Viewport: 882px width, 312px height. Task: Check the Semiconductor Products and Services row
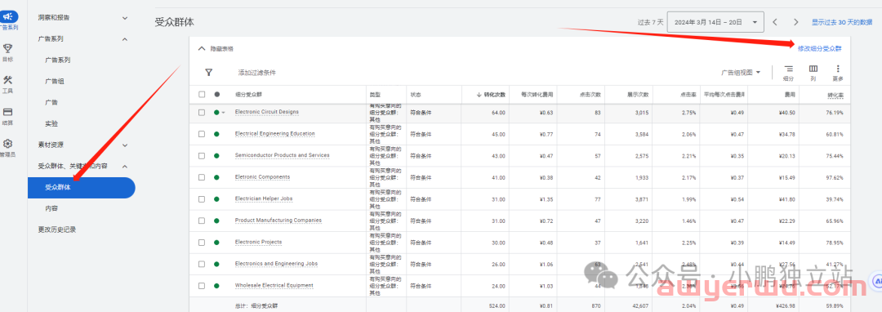click(202, 156)
